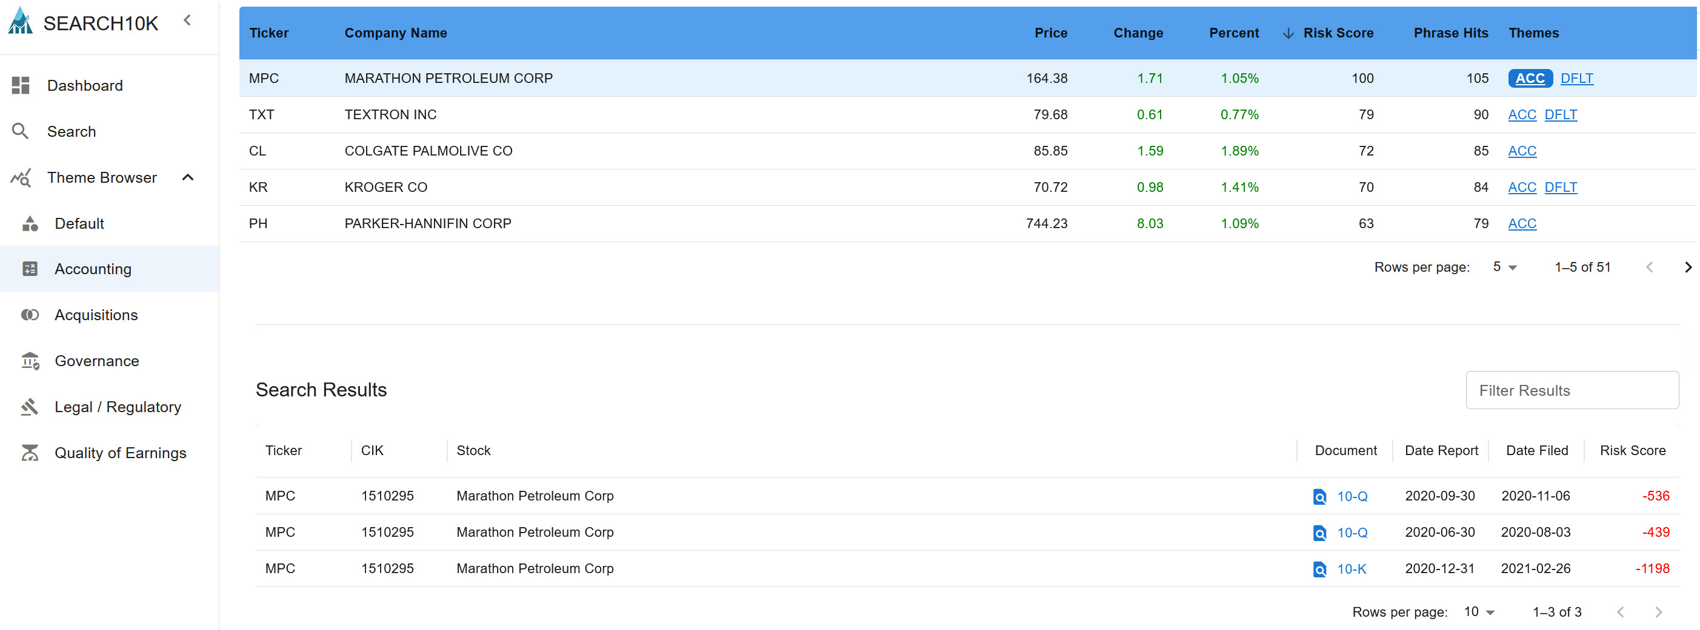This screenshot has height=630, width=1700.
Task: Sort Search Results by Date Report
Action: pos(1441,451)
